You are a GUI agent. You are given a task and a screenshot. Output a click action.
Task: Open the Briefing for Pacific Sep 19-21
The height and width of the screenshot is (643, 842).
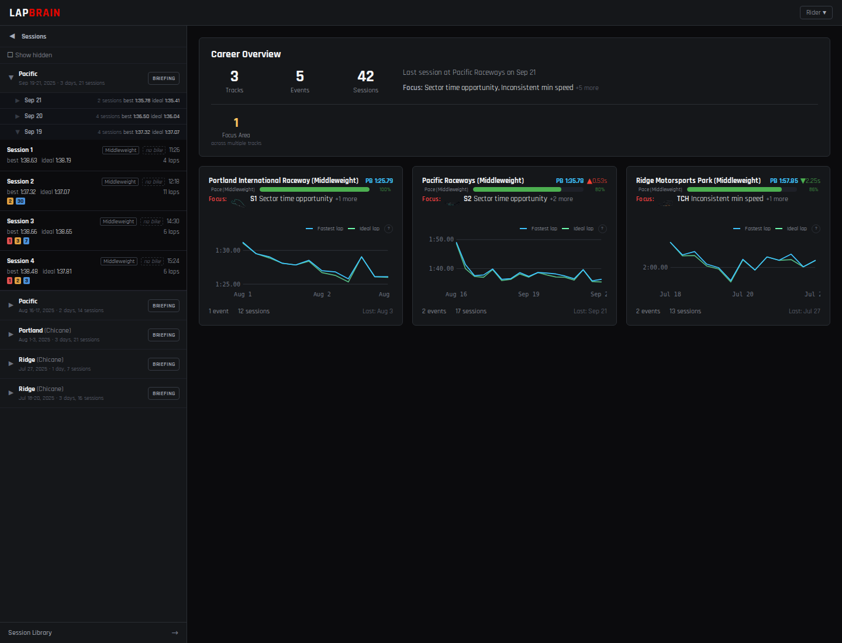164,78
